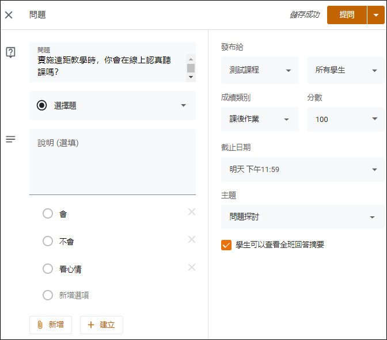Open the 選擇題 question type dropdown
This screenshot has height=340, width=387.
pos(112,105)
